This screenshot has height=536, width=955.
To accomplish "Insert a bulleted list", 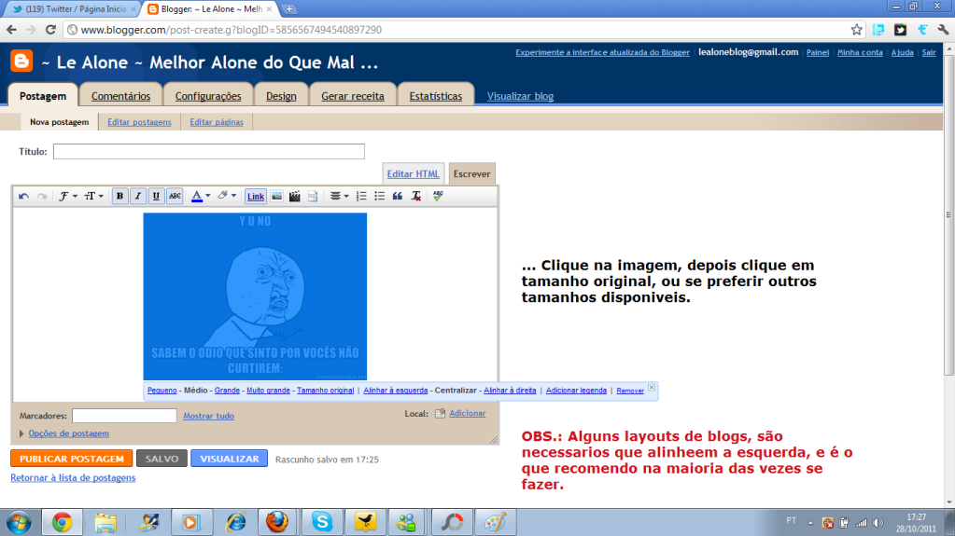I will tap(380, 197).
